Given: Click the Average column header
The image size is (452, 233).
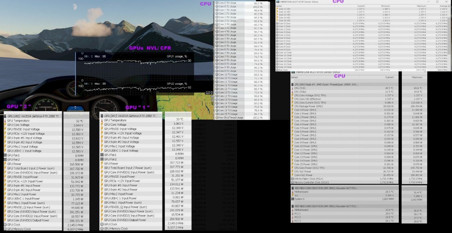Looking at the screenshot, I should tap(444, 6).
